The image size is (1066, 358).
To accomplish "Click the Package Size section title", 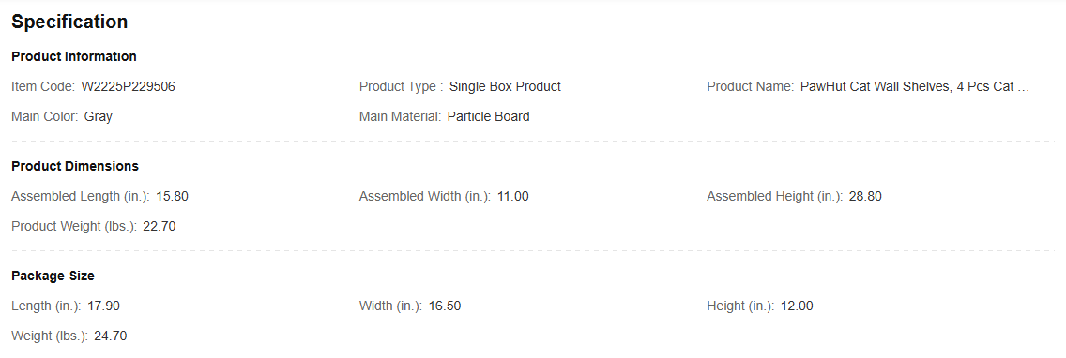I will (x=53, y=276).
